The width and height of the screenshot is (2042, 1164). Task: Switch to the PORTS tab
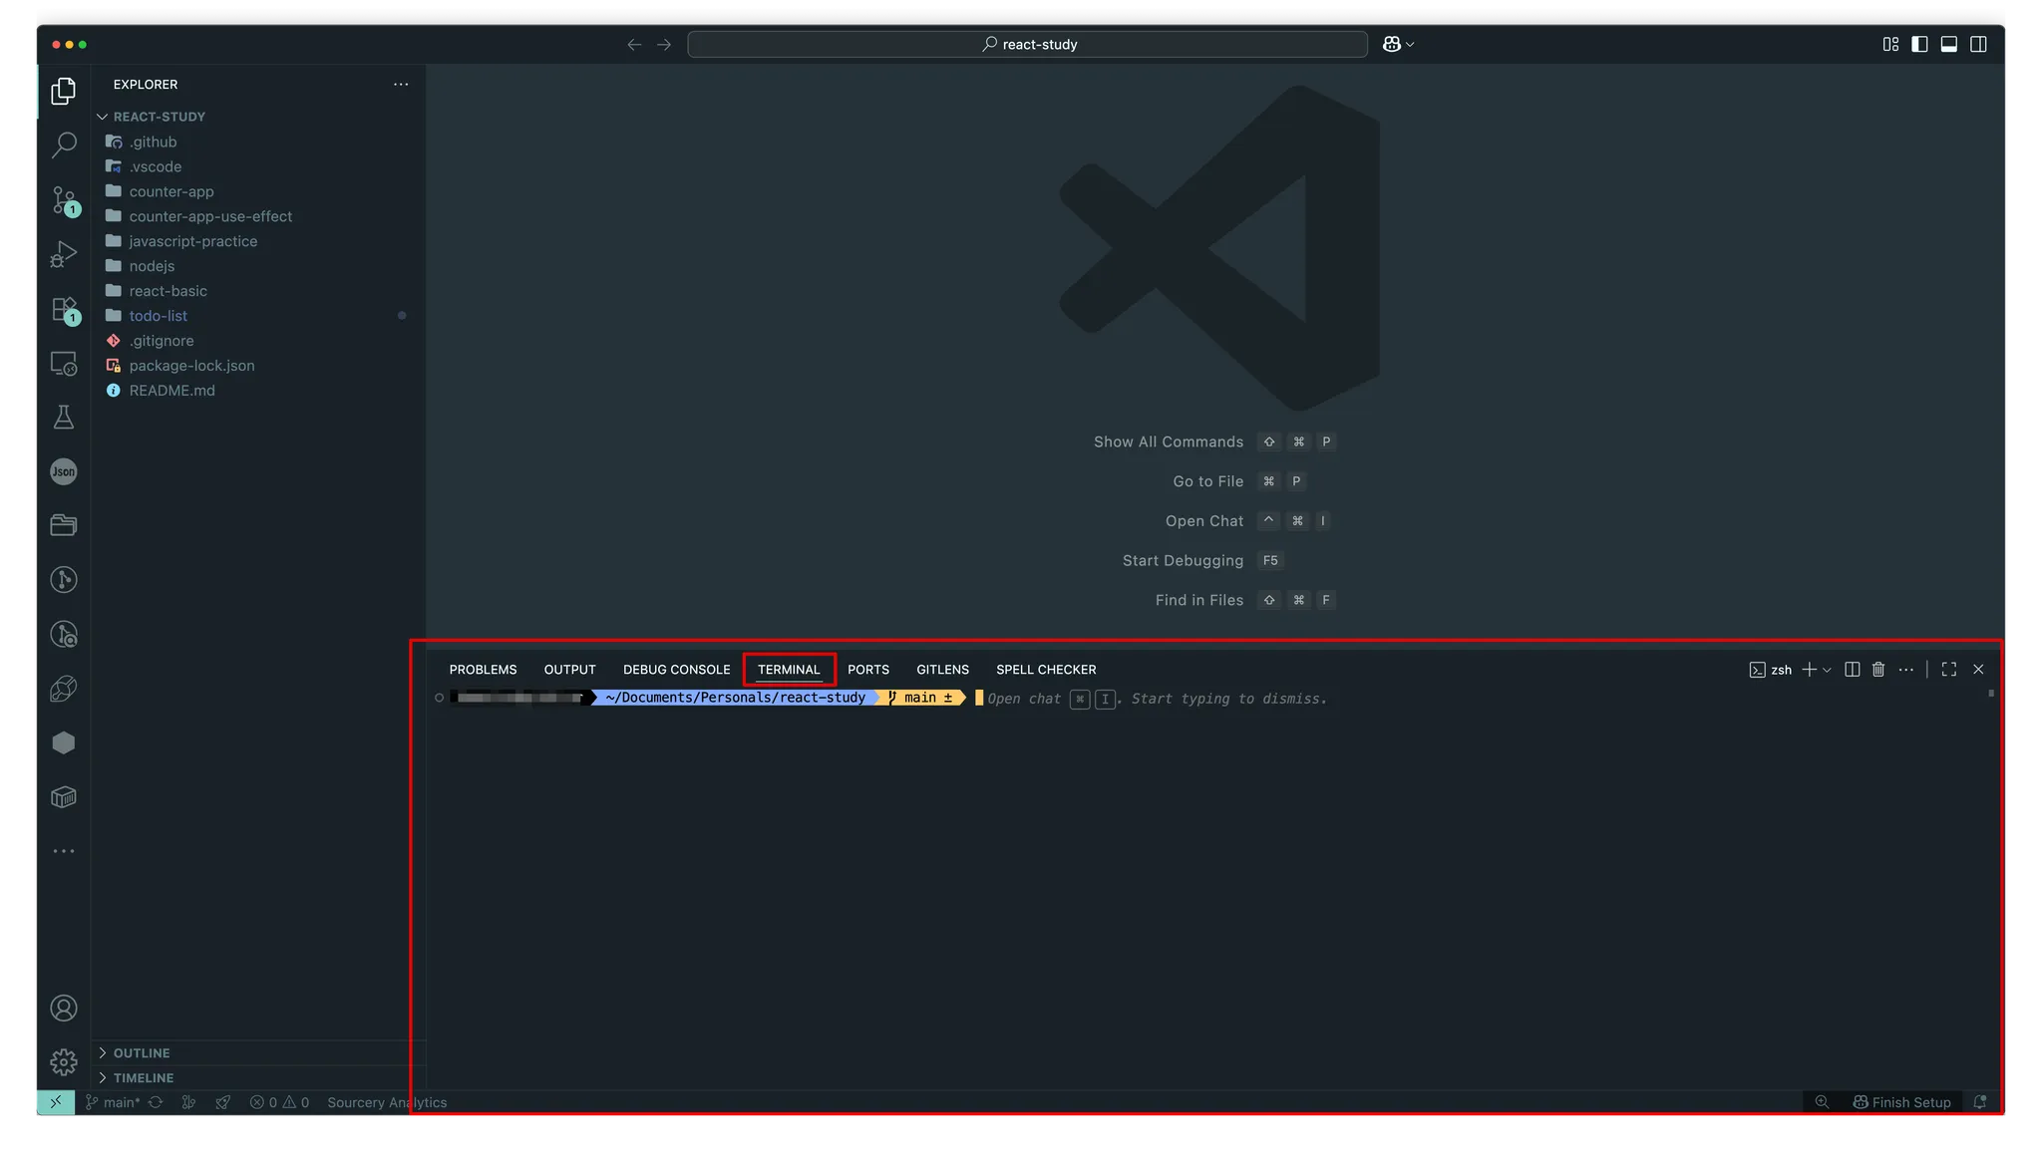point(868,670)
